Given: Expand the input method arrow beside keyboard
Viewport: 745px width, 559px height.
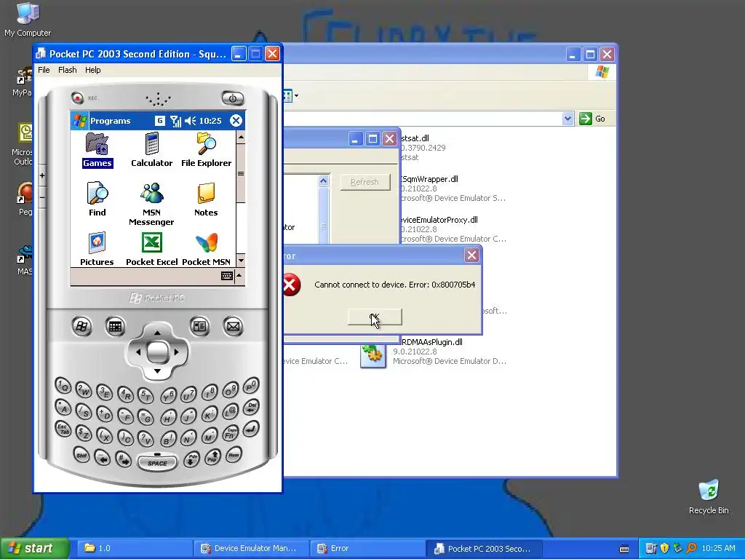Looking at the screenshot, I should tap(239, 276).
